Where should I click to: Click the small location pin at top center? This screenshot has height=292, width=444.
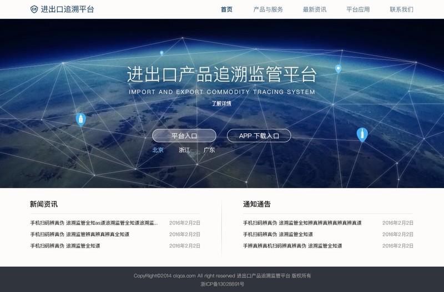(x=162, y=53)
